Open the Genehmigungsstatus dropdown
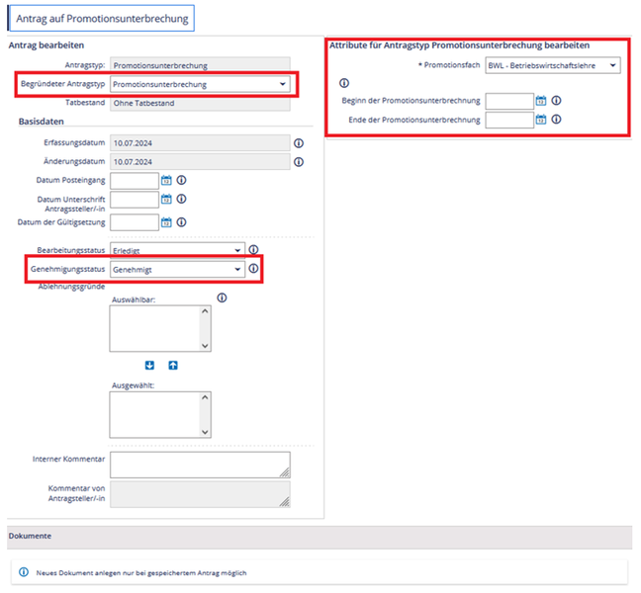 [177, 269]
